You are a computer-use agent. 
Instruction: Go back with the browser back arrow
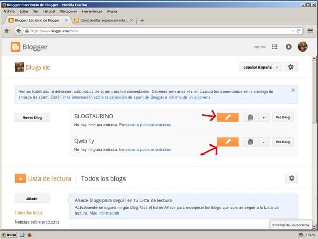[x=19, y=31]
